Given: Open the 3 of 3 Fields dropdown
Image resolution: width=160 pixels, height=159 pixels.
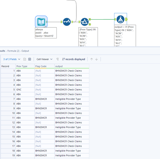Looking at the screenshot, I should (x=12, y=59).
